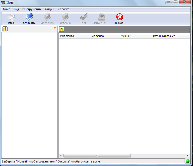
Task: Open the Вид menu
Action: coord(16,9)
